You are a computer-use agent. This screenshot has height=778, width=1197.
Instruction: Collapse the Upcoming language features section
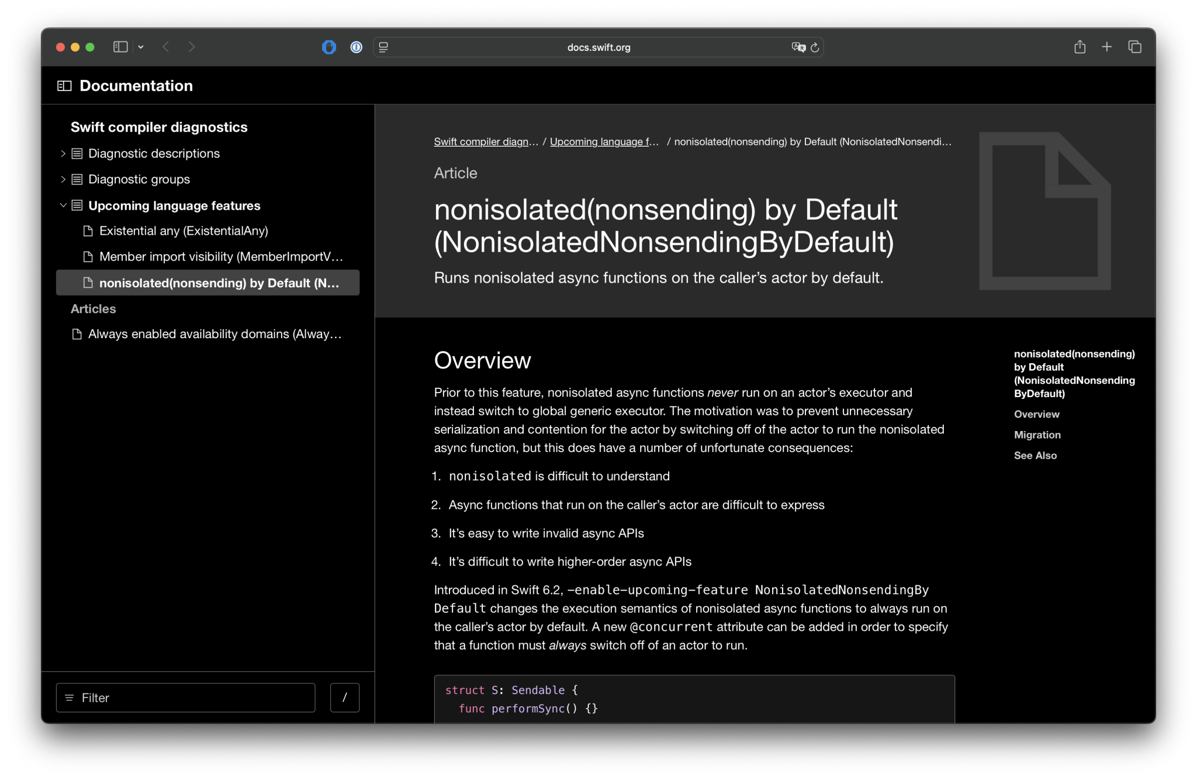click(x=63, y=205)
